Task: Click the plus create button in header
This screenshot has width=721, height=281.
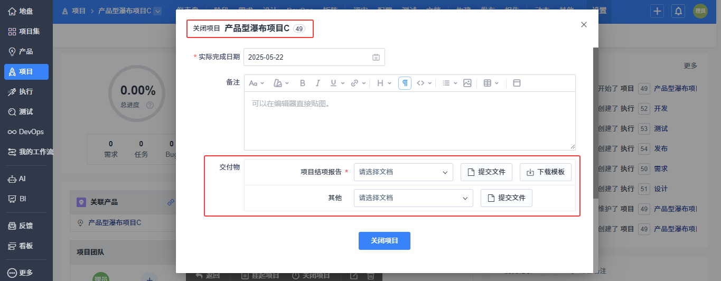Action: (657, 11)
